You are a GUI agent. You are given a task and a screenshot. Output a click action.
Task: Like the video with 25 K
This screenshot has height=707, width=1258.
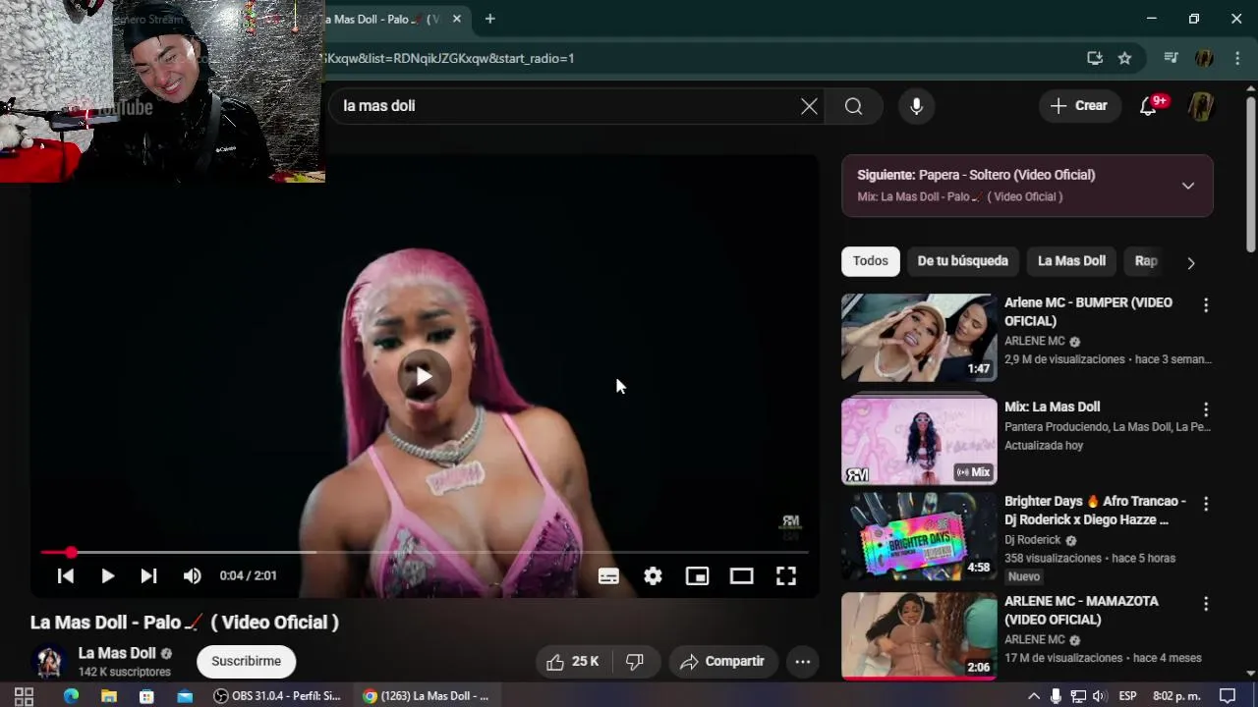coord(573,662)
